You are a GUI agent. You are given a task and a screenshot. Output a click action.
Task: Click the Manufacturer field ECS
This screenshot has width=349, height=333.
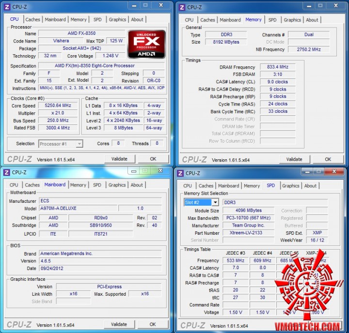[x=100, y=201]
